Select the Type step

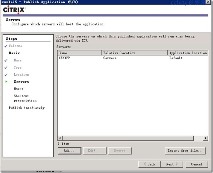coord(18,68)
